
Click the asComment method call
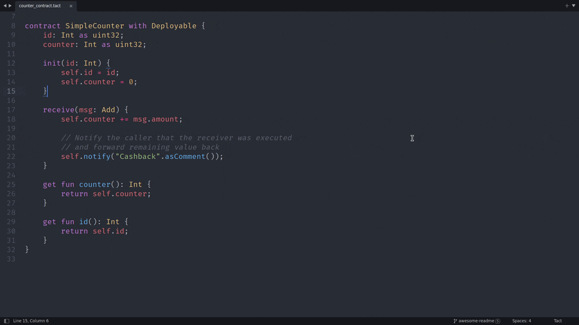[185, 156]
